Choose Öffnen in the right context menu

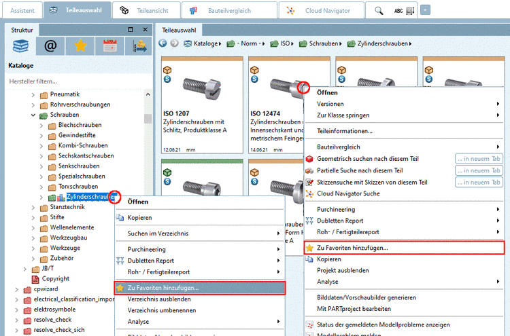[404, 92]
